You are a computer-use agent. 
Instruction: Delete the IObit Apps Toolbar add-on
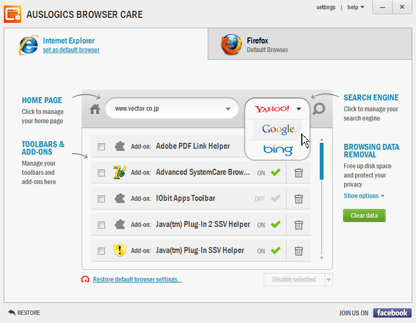pyautogui.click(x=299, y=199)
